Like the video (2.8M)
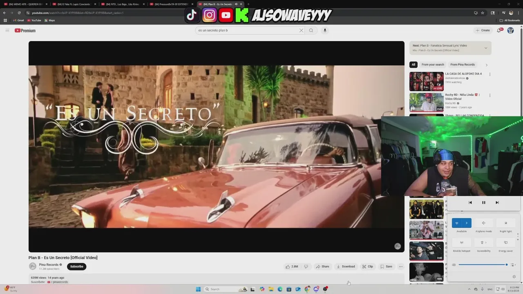This screenshot has width=523, height=294. [x=292, y=267]
